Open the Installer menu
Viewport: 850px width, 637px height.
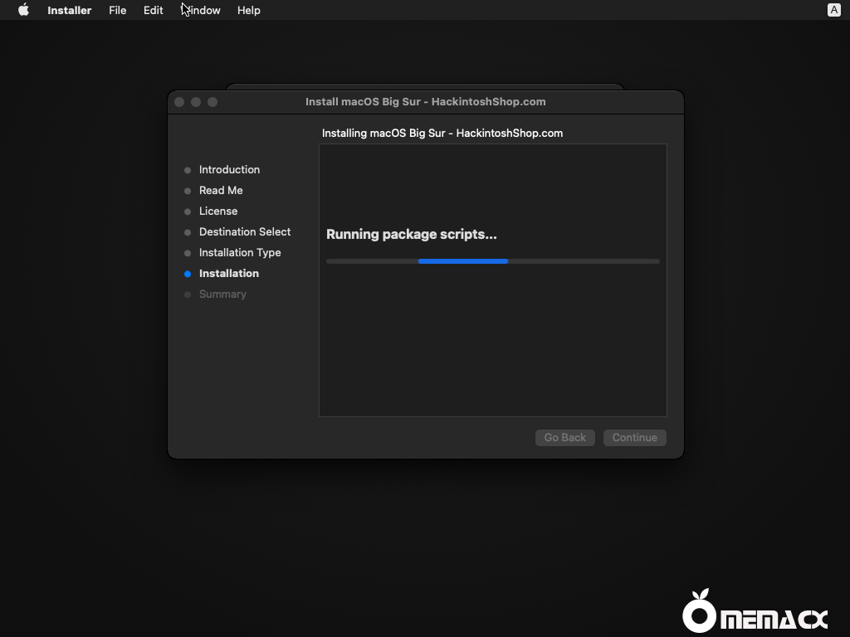pyautogui.click(x=69, y=10)
